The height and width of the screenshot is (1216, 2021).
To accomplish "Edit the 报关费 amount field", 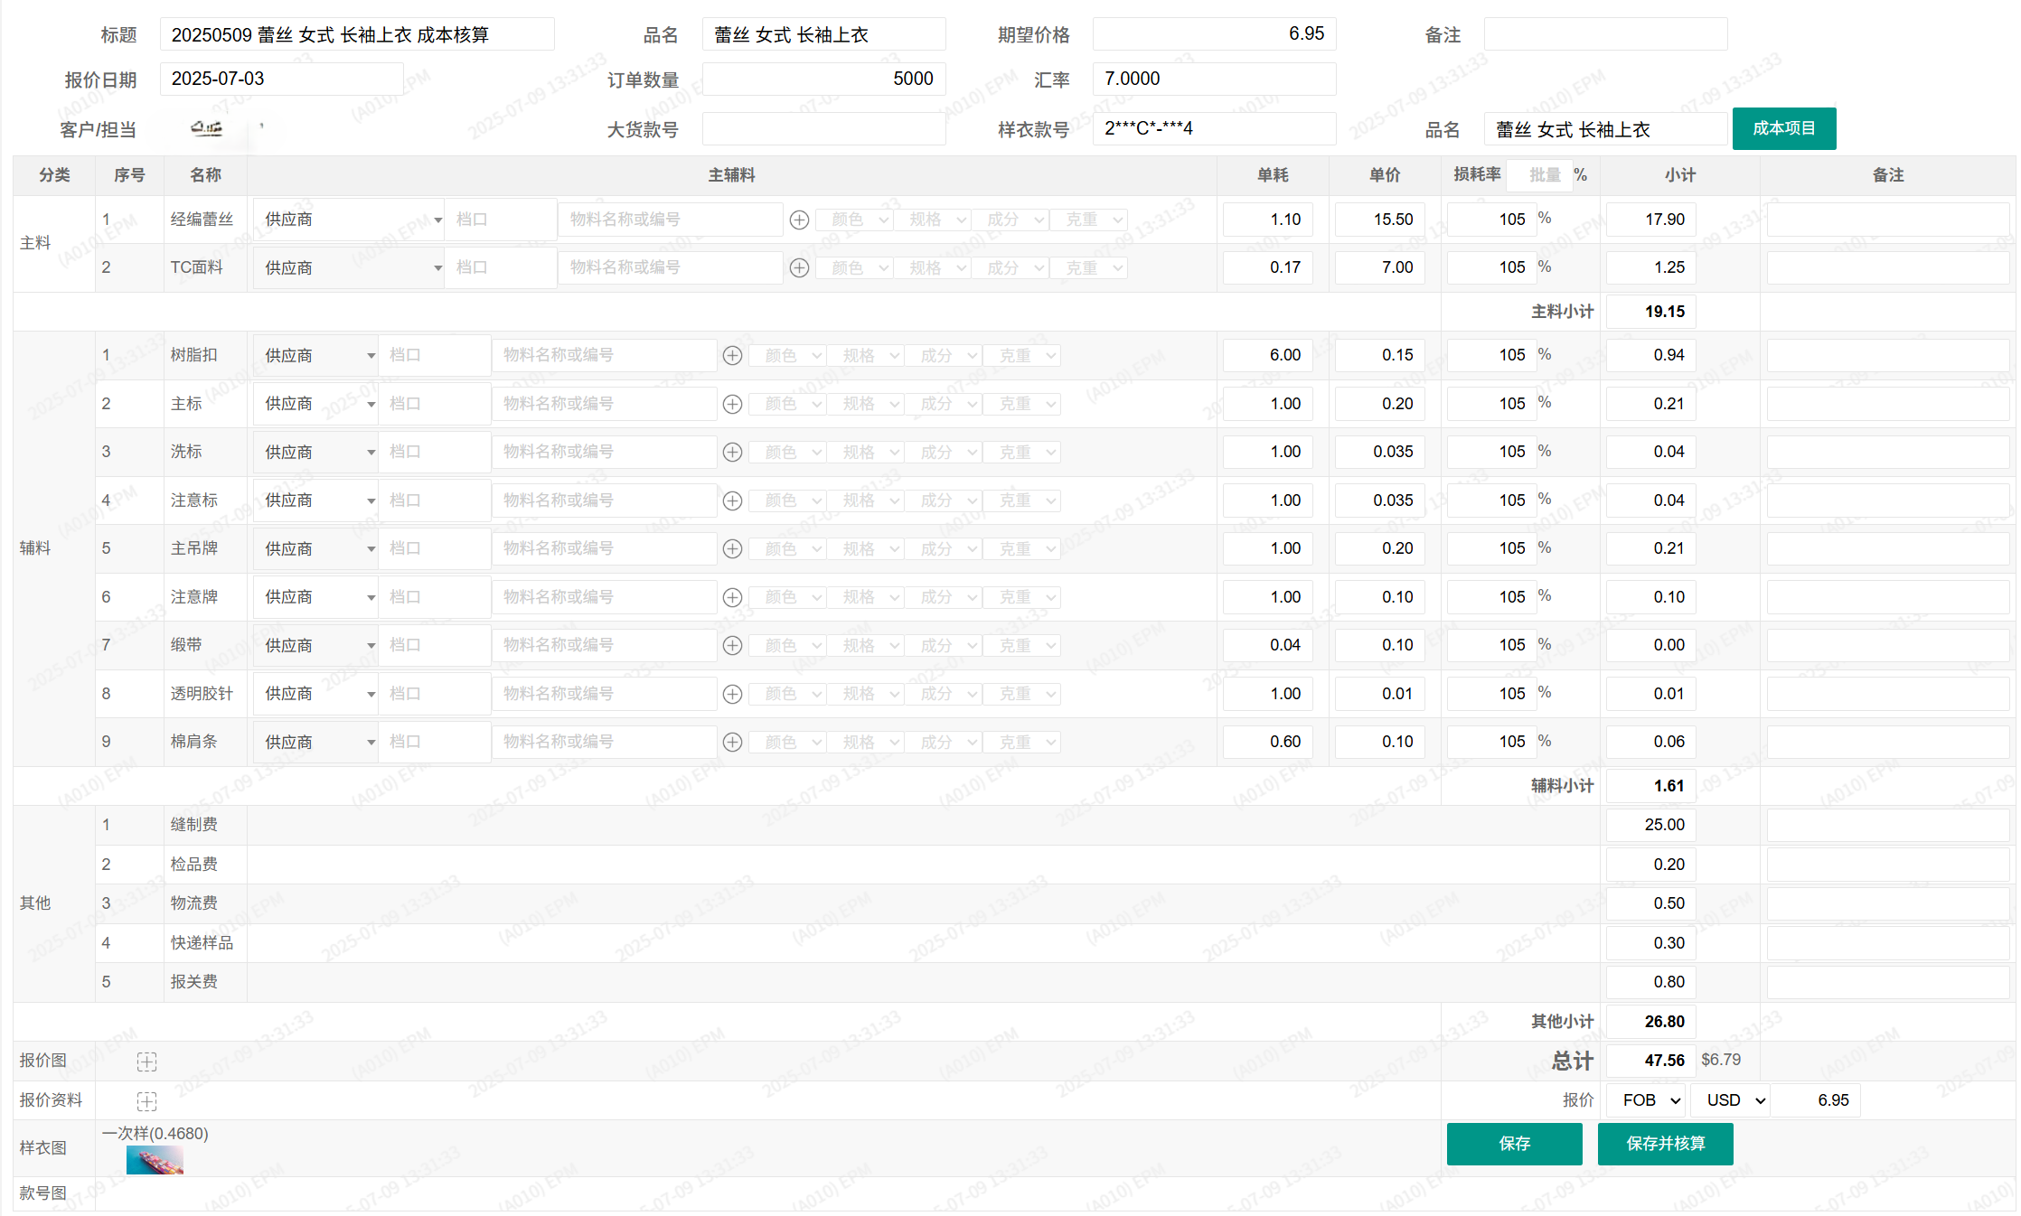I will click(x=1651, y=982).
